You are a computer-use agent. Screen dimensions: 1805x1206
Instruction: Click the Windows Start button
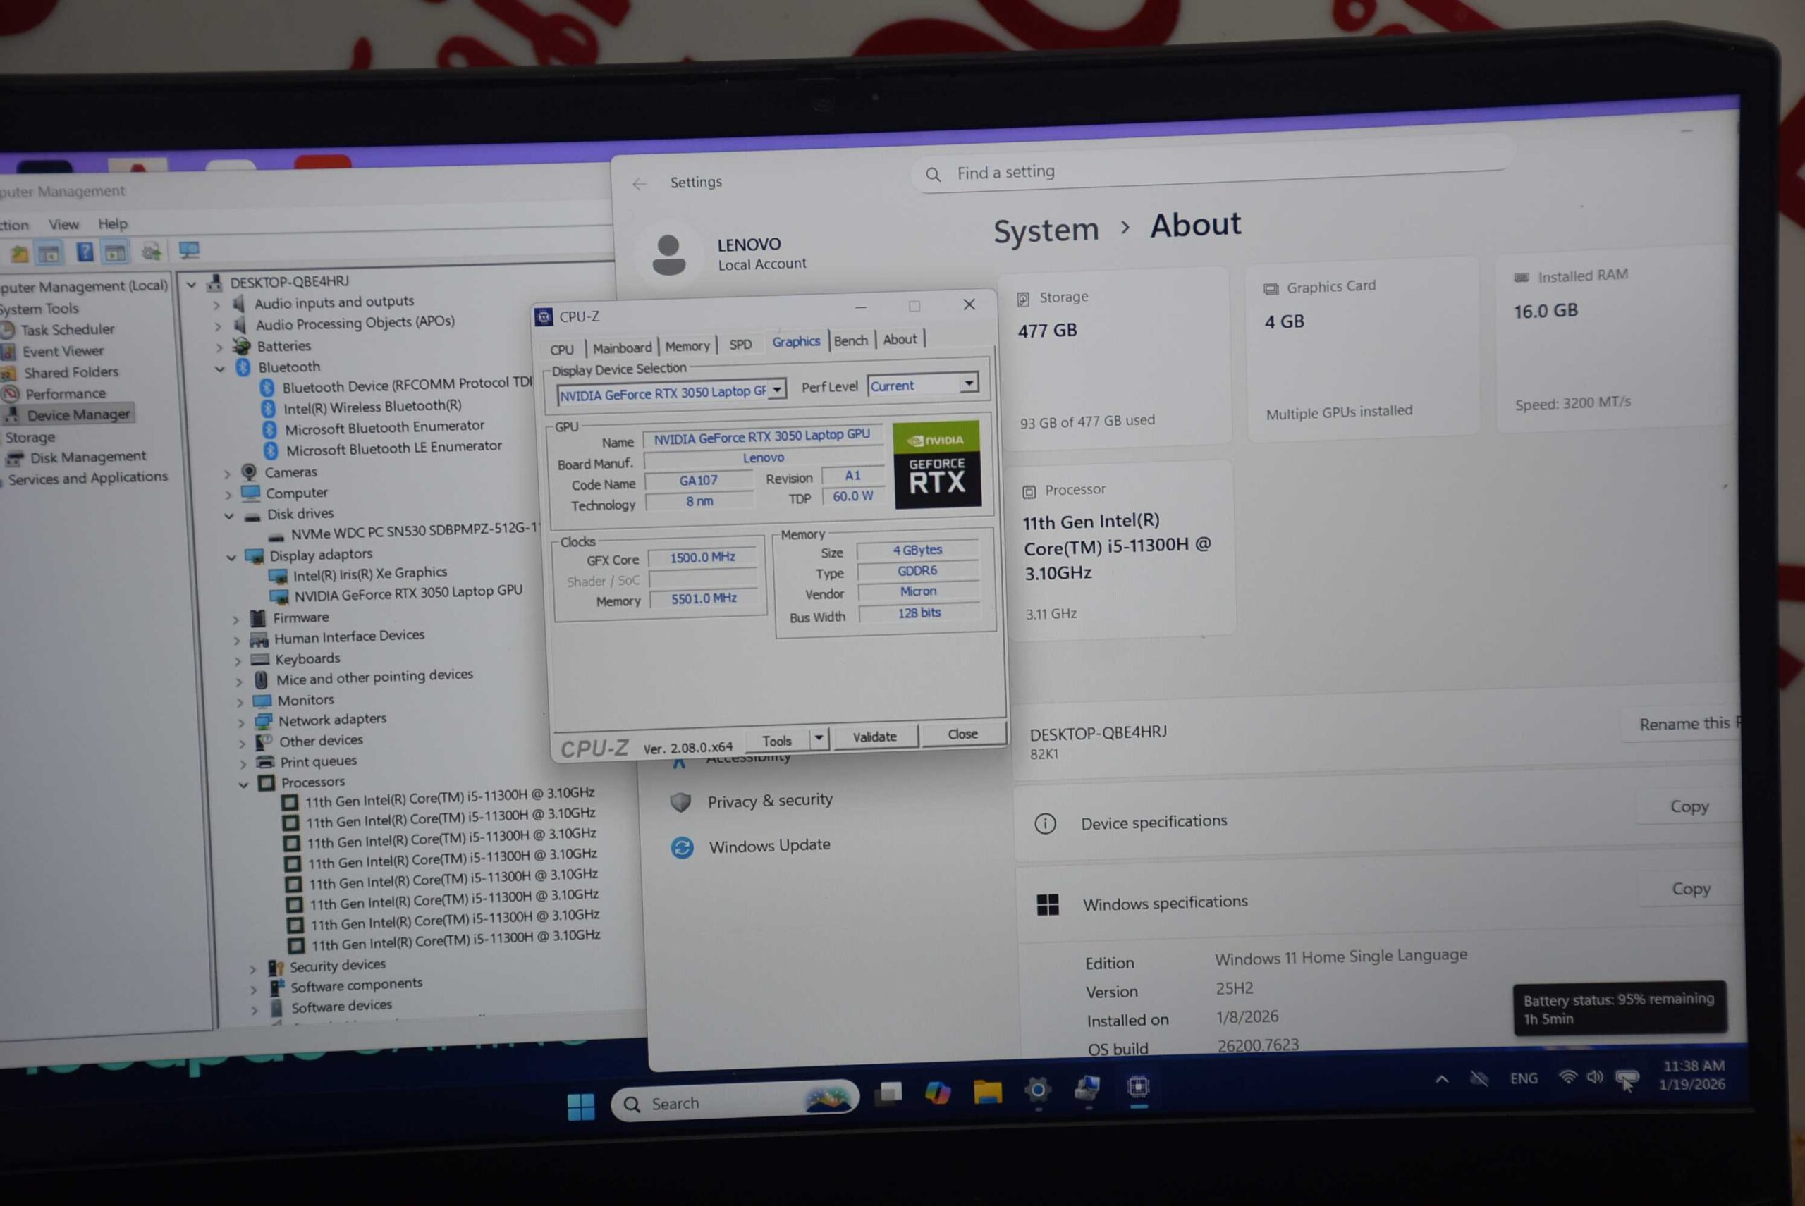pyautogui.click(x=581, y=1107)
